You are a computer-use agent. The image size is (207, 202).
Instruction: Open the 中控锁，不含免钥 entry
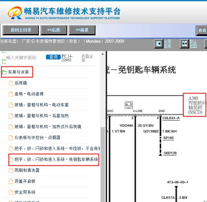(58, 149)
